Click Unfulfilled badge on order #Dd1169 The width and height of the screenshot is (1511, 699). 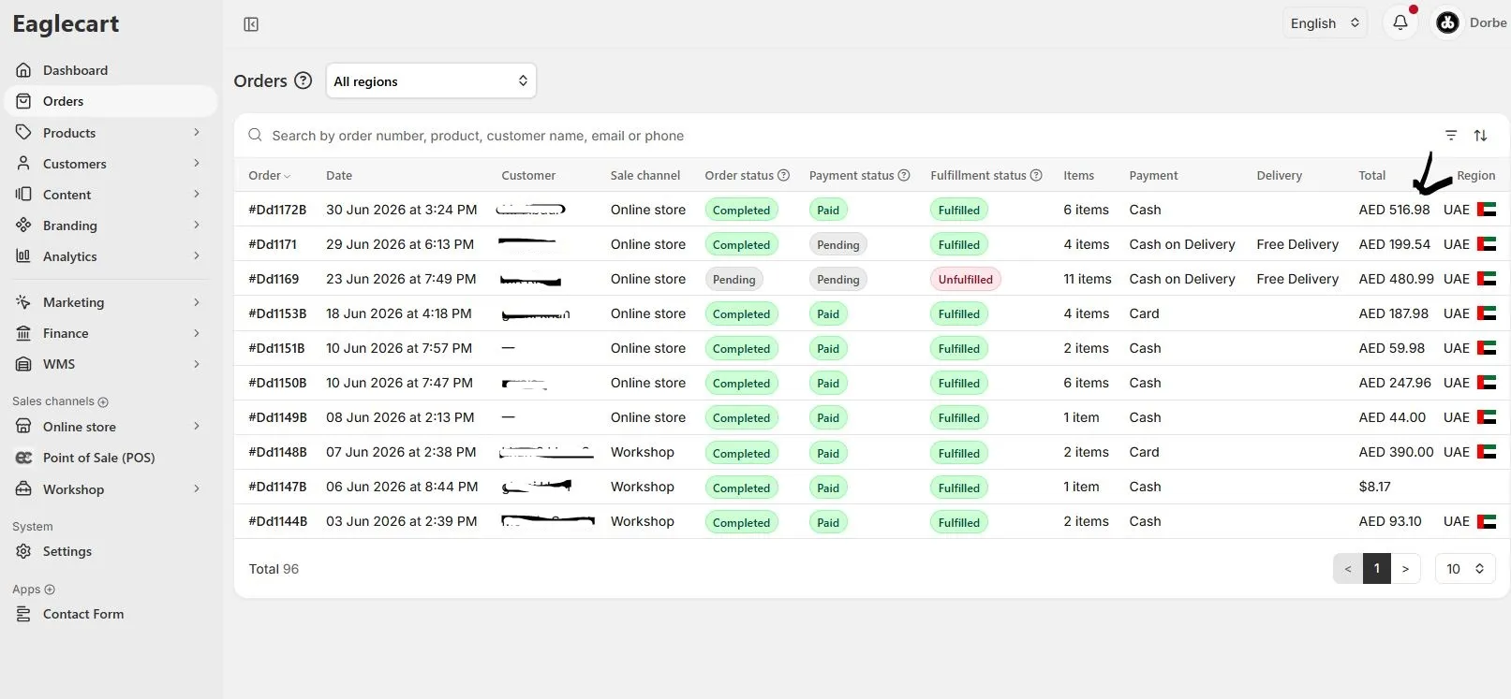tap(966, 279)
